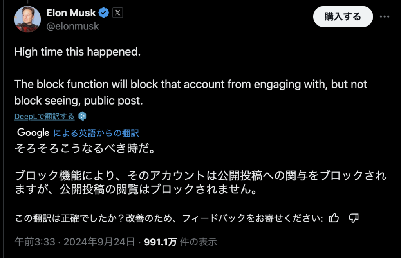Click the この翻訳は正確でしたか feedback prompt text
This screenshot has width=401, height=258.
(169, 218)
